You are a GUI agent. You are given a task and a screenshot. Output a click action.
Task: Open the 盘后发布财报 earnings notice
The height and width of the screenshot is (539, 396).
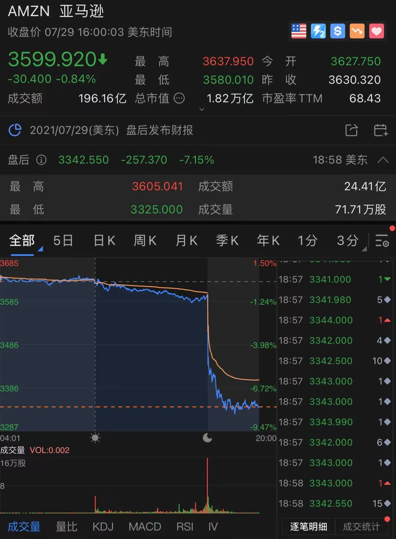click(159, 130)
